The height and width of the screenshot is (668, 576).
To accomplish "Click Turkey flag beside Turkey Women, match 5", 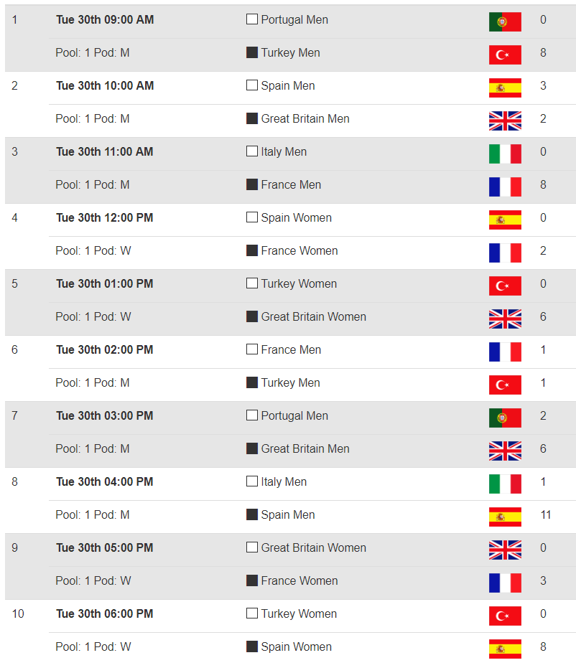I will [505, 286].
